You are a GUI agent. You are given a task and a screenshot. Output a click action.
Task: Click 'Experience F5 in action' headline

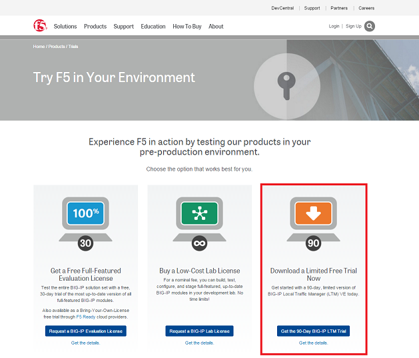pos(200,147)
